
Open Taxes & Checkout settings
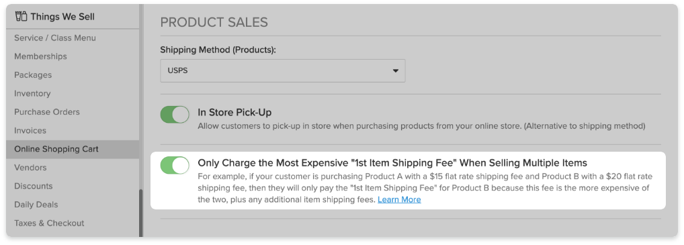(49, 223)
